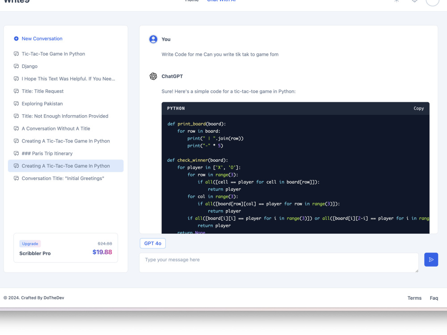Screen dimensions: 447x335
Task: Copy the Python code snippet
Action: pos(418,108)
